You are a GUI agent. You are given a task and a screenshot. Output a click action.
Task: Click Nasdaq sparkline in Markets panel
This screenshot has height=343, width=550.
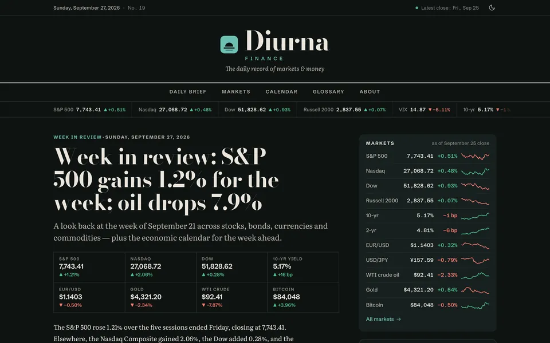click(x=476, y=171)
